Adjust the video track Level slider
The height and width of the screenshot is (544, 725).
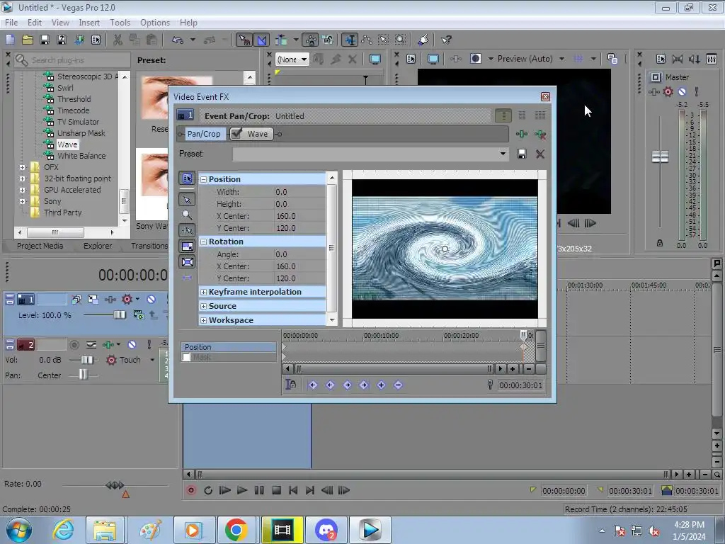click(119, 315)
